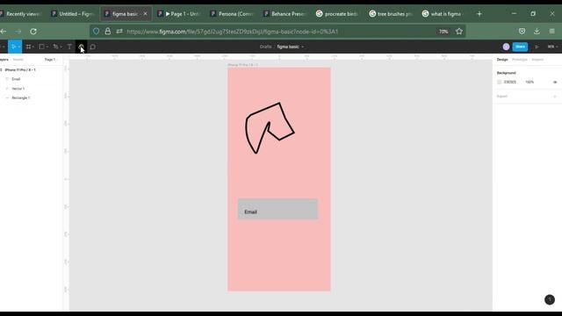The width and height of the screenshot is (562, 316).
Task: Focus the figma.com URL address bar
Action: click(232, 32)
